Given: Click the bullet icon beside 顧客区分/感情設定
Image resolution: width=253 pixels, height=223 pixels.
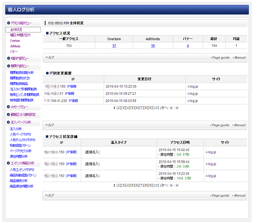Looking at the screenshot, I should 8,114.
